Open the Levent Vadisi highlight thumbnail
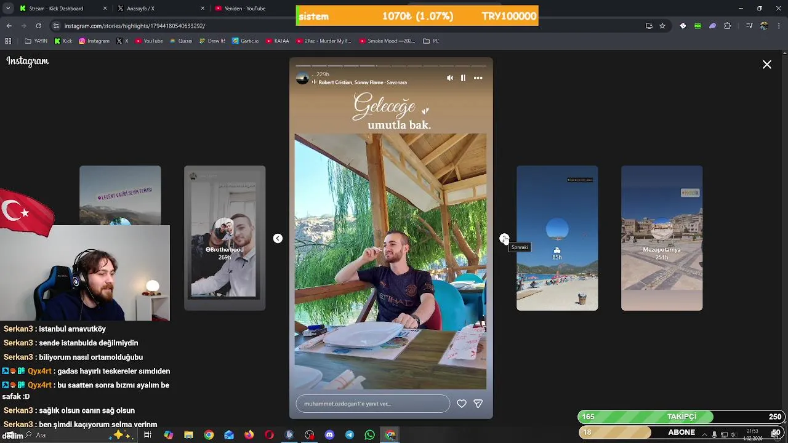This screenshot has width=788, height=443. click(x=120, y=196)
